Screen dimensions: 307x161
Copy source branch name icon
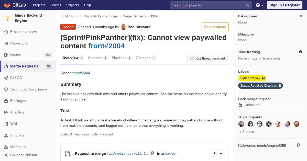153,153
